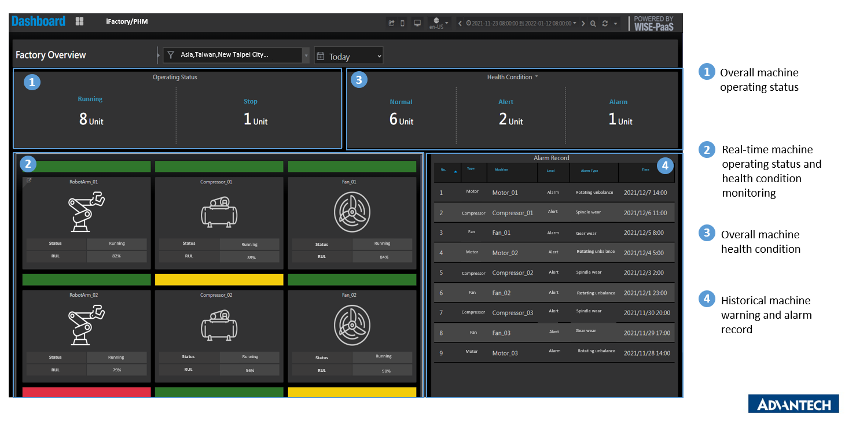Click the share/export icon in the toolbar
The image size is (856, 424).
(391, 23)
